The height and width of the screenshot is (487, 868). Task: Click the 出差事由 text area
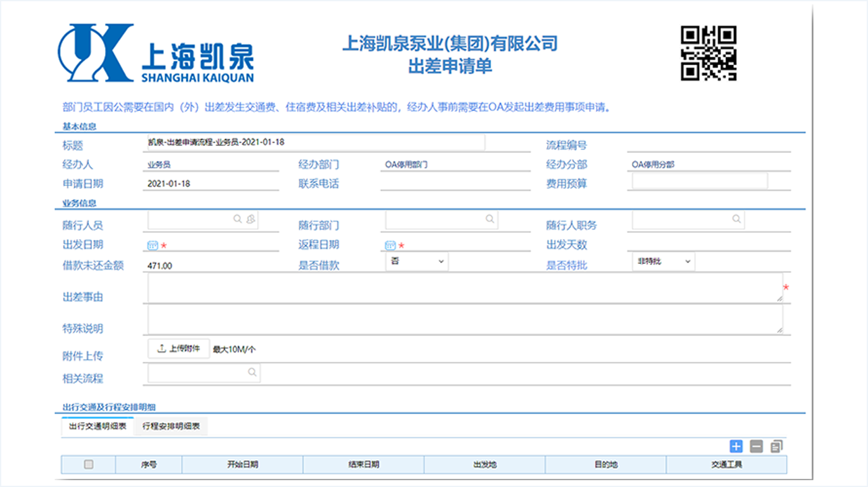point(465,288)
